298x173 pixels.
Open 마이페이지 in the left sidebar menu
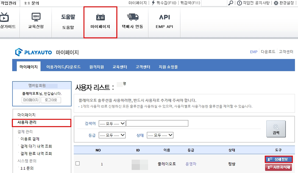click(27, 115)
